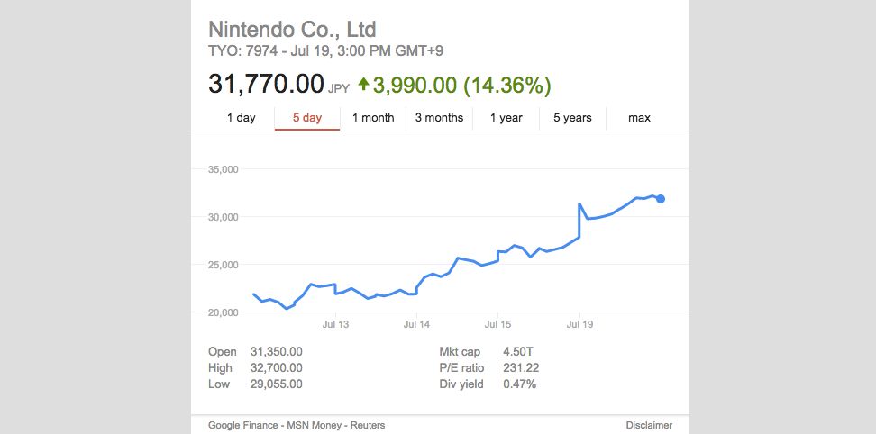Select the max time range tab
This screenshot has width=876, height=434.
639,118
